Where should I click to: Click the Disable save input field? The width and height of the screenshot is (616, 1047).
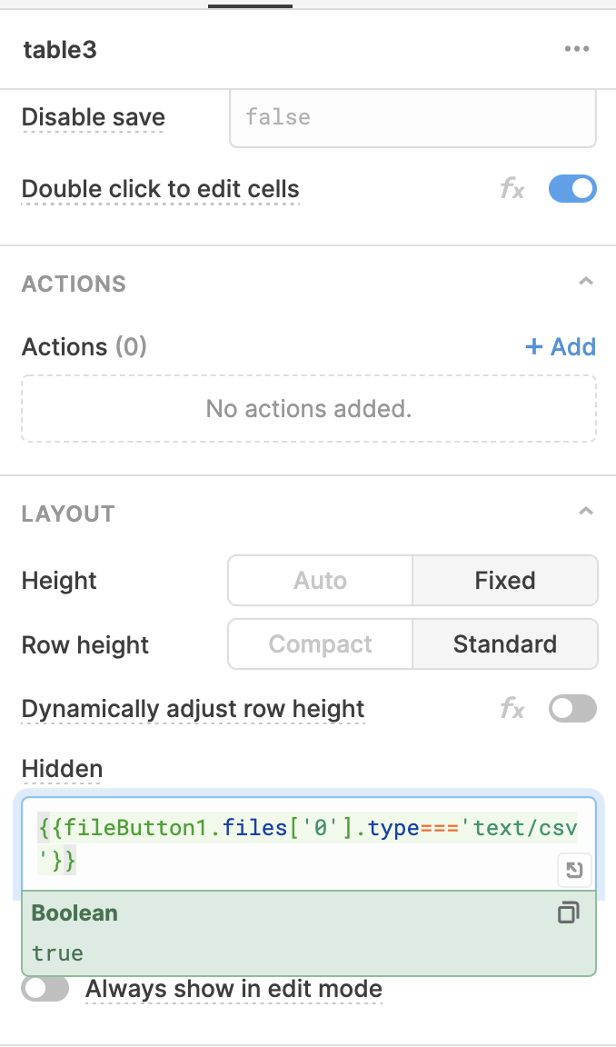(x=412, y=117)
